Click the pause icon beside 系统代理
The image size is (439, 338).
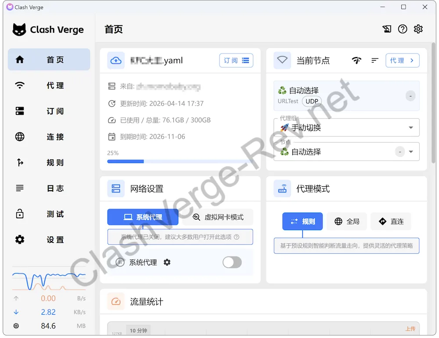[x=120, y=262]
